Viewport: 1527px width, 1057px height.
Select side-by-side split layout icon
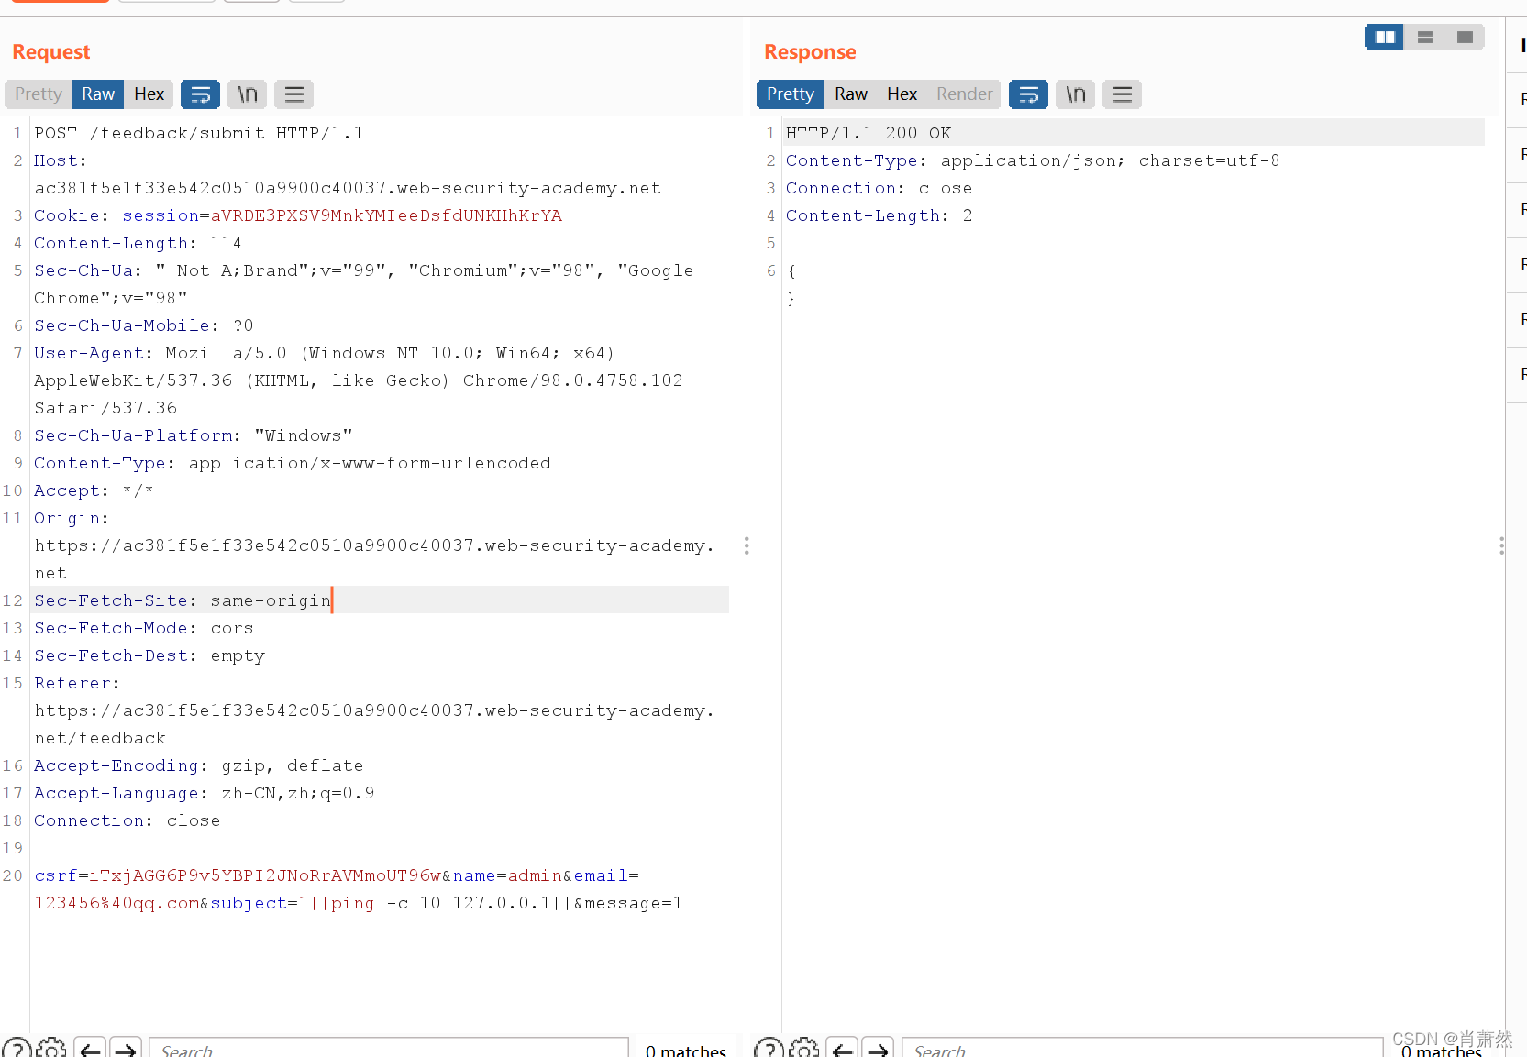(x=1385, y=38)
